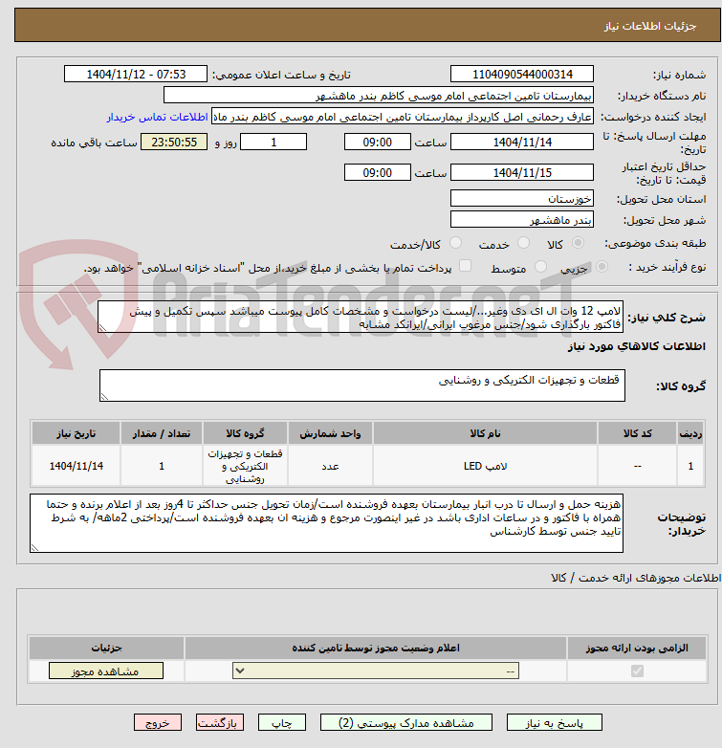
Task: Click the عدد unit cell
Action: [330, 466]
